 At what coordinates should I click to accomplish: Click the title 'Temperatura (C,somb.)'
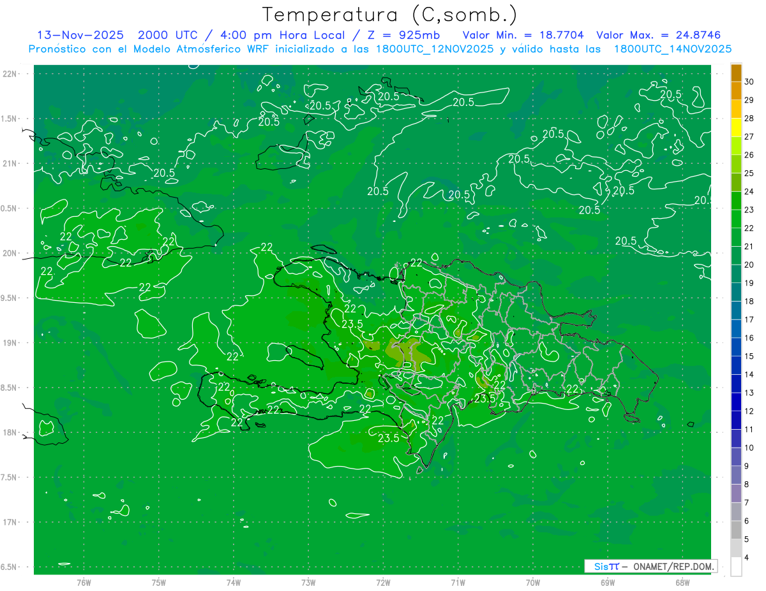390,15
